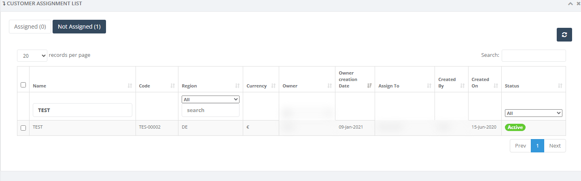The height and width of the screenshot is (181, 581).
Task: Switch to the Not Assigned (1) tab
Action: (x=79, y=27)
